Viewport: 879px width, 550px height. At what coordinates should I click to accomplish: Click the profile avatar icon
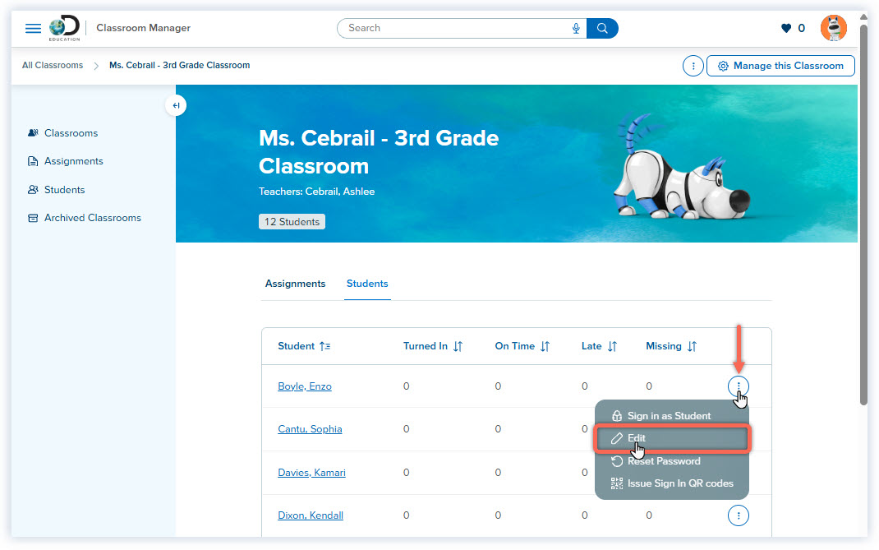click(833, 27)
